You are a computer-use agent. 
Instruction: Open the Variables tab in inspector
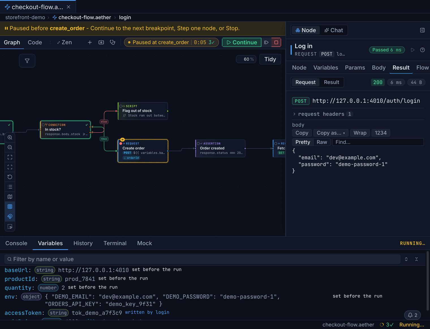[326, 68]
